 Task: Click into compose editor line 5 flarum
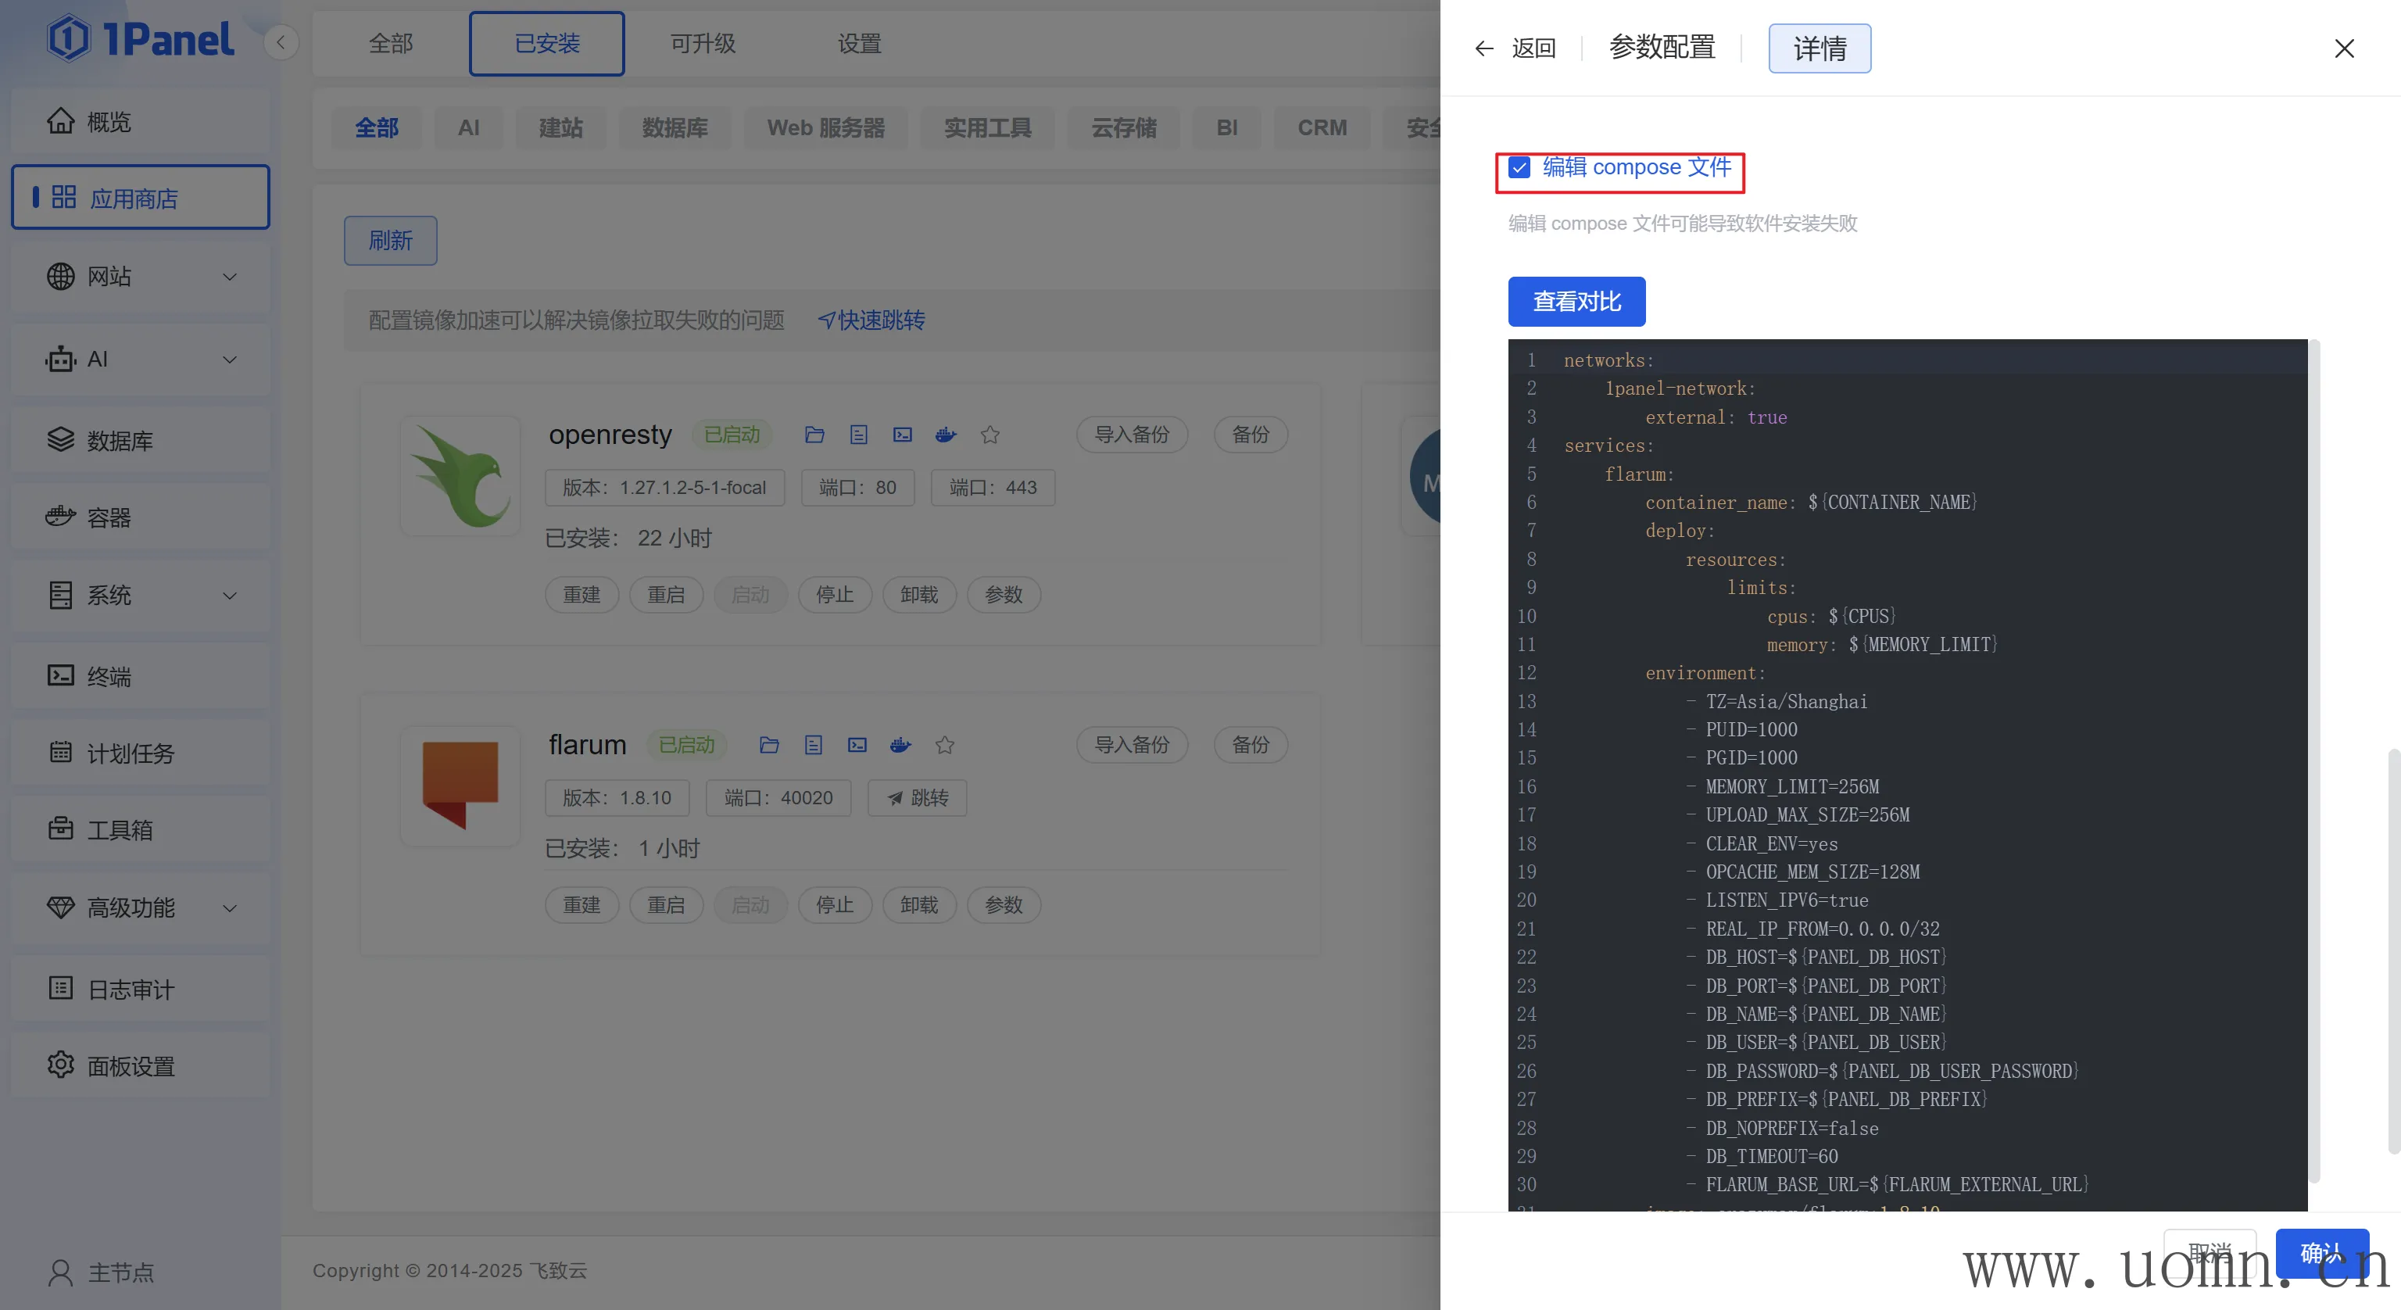point(1638,474)
